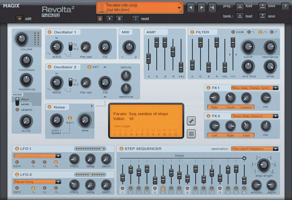Image resolution: width=292 pixels, height=200 pixels.
Task: Click the filter cutoff knob
Action: click(248, 48)
